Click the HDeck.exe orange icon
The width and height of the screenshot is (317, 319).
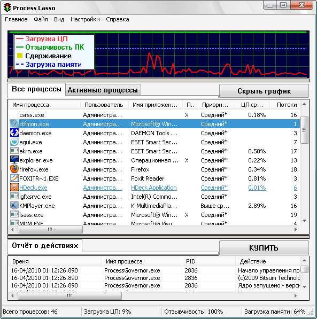click(14, 188)
